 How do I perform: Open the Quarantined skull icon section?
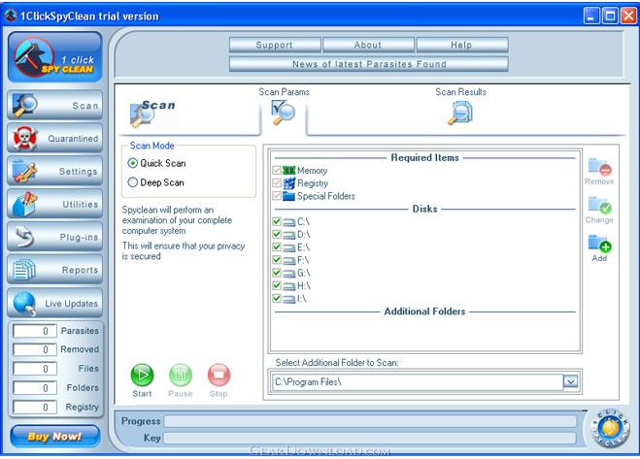[54, 138]
